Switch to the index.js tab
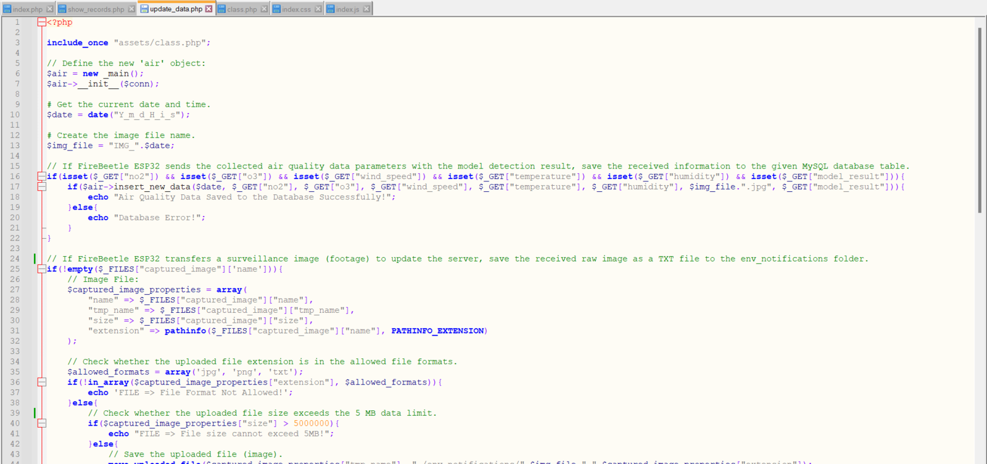The height and width of the screenshot is (464, 987). [348, 9]
